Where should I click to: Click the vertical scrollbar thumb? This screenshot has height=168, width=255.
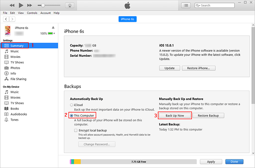pyautogui.click(x=253, y=66)
